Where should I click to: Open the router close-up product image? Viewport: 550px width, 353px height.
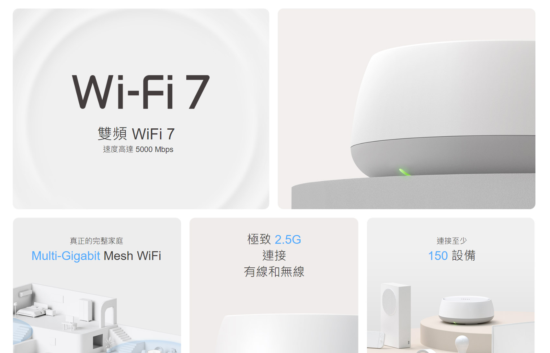click(407, 109)
